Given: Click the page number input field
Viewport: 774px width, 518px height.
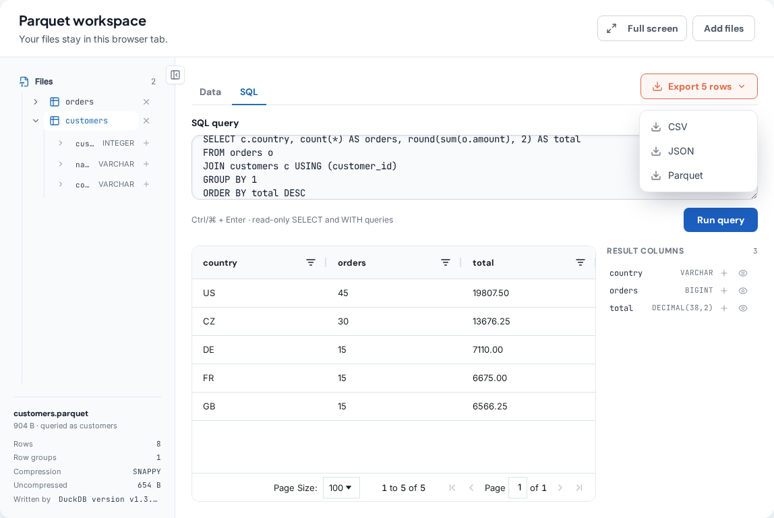Looking at the screenshot, I should pyautogui.click(x=518, y=488).
